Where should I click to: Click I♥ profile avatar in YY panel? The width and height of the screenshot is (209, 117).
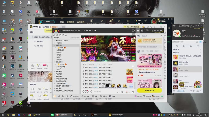[x=177, y=33]
